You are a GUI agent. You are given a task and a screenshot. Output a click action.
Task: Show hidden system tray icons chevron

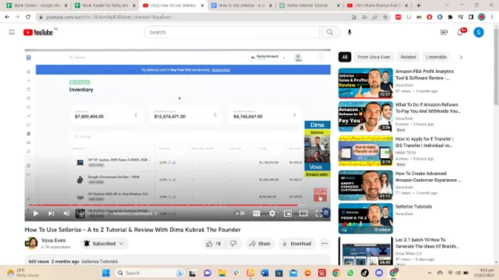[429, 273]
